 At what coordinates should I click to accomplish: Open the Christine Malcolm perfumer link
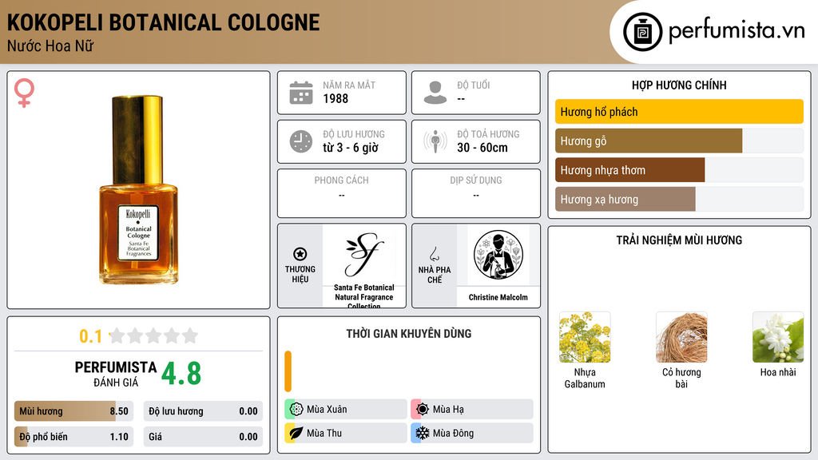(x=498, y=297)
